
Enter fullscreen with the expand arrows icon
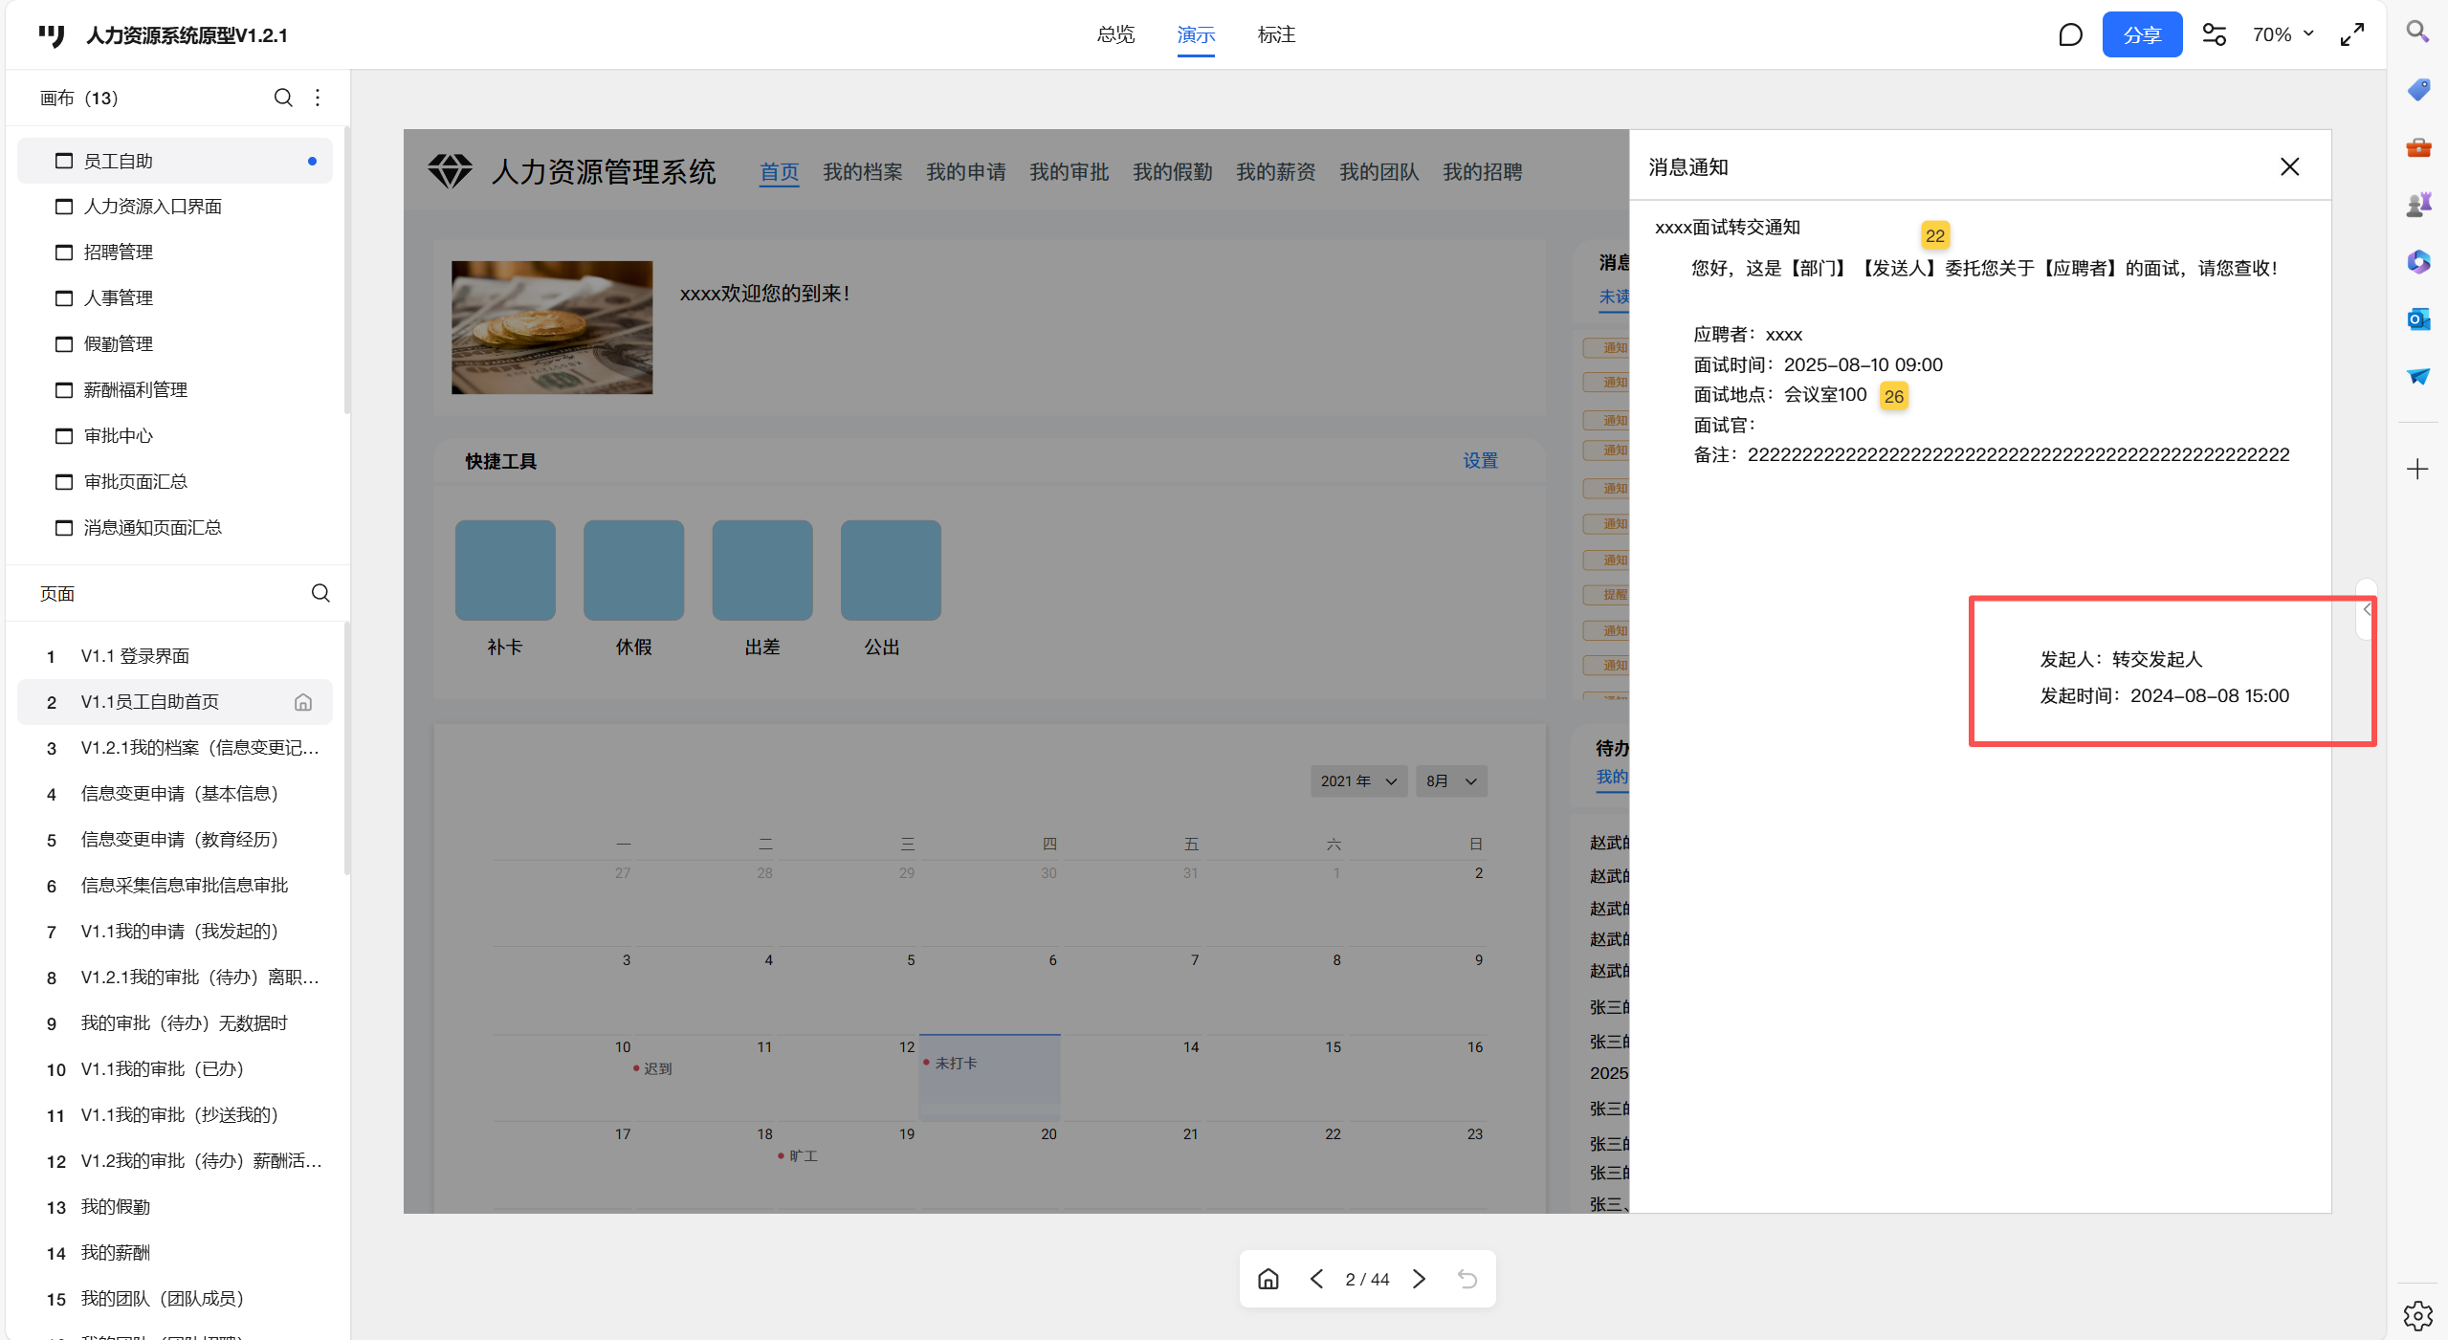click(2352, 35)
